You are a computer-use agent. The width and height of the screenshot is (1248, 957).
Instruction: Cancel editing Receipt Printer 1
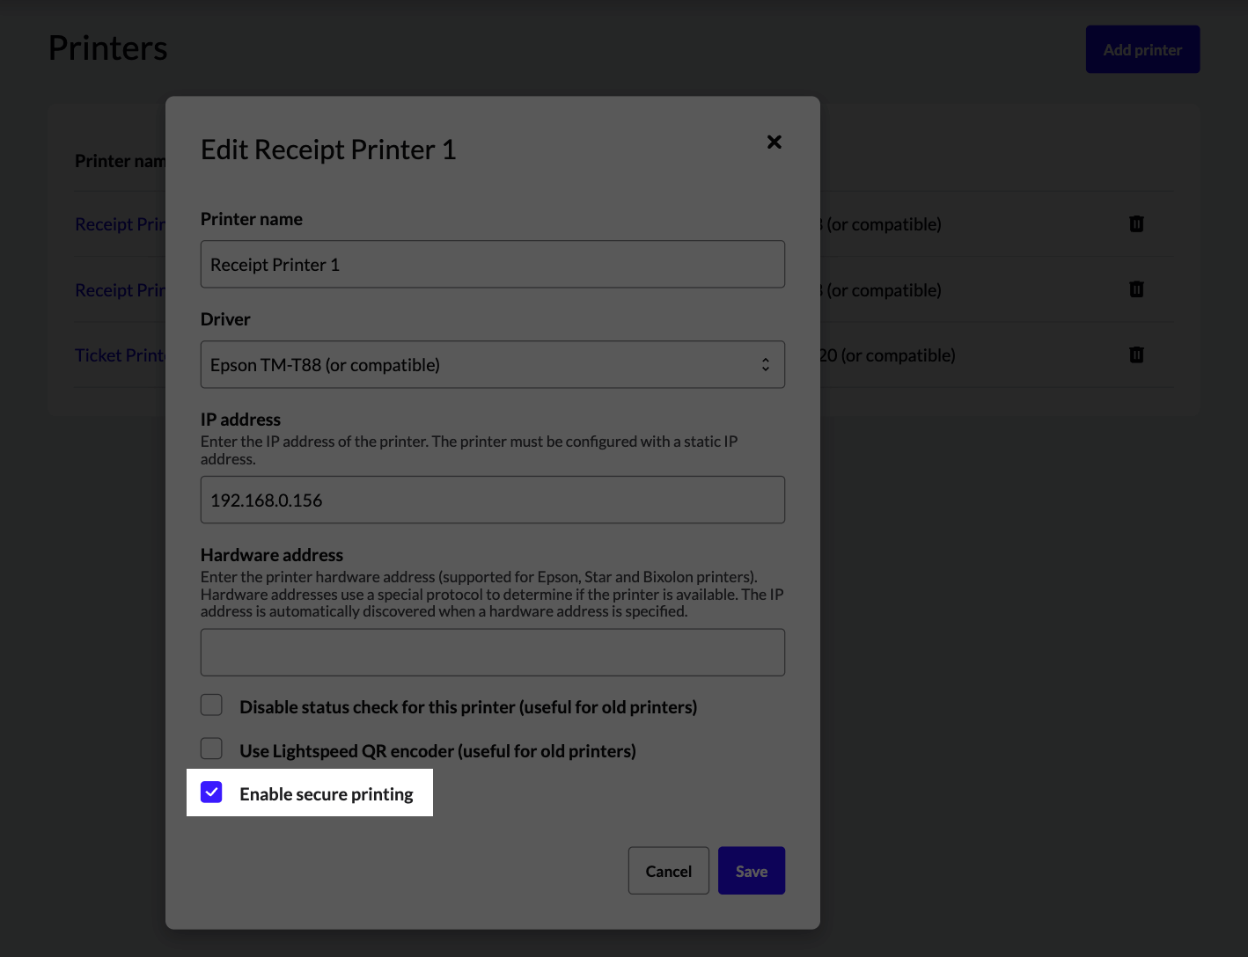coord(668,871)
